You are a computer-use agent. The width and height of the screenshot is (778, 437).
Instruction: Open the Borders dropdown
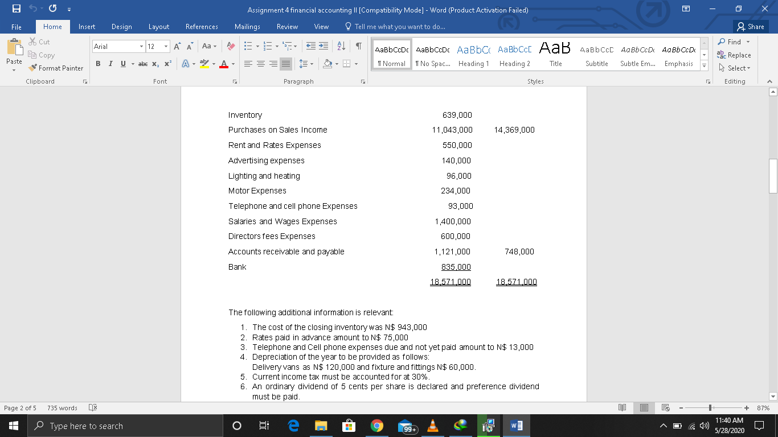tap(356, 64)
